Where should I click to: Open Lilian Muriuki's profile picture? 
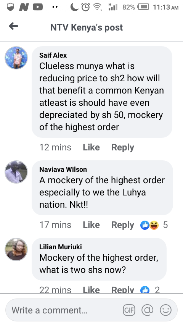pos(16,249)
